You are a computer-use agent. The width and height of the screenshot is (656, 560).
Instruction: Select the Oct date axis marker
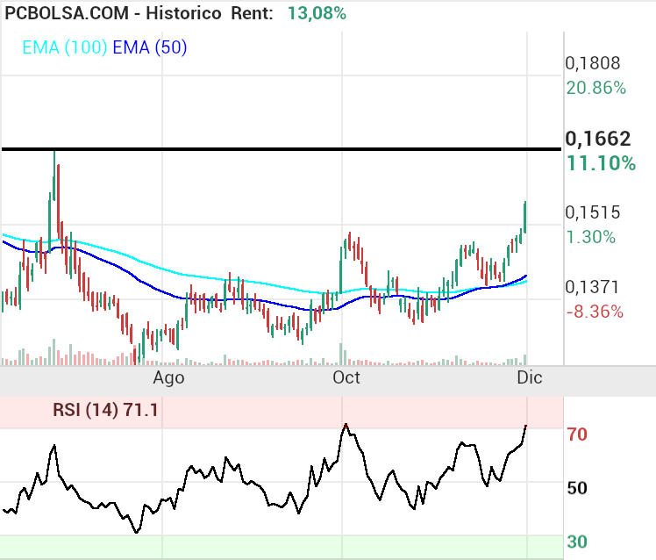346,377
